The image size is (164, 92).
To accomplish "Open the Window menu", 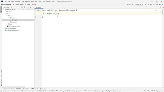I will [48, 2].
